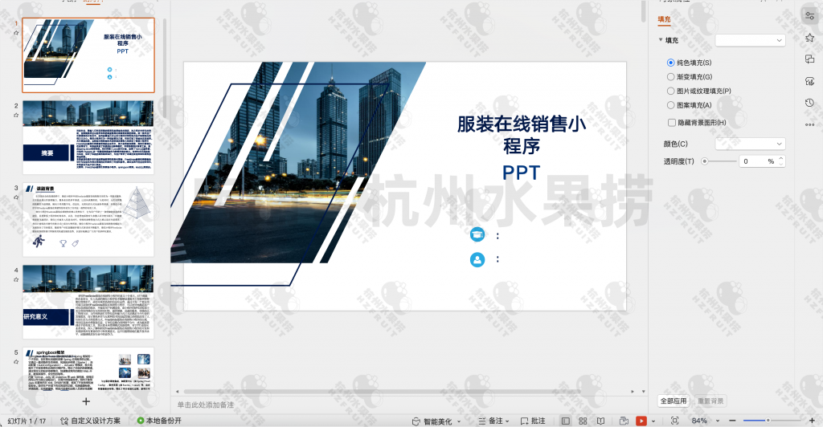Open the slide switch icon in right sidebar
This screenshot has width=823, height=427.
pos(810,59)
